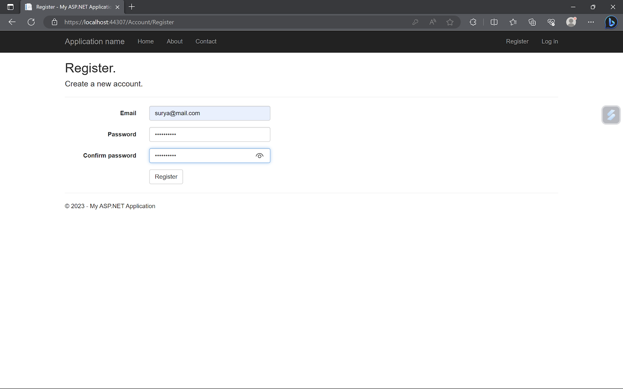This screenshot has width=623, height=389.
Task: Select the Register - My ASP.NET Application tab
Action: pyautogui.click(x=72, y=7)
